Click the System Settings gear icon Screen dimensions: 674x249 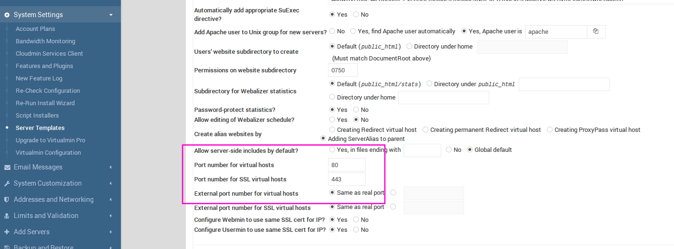click(x=7, y=15)
